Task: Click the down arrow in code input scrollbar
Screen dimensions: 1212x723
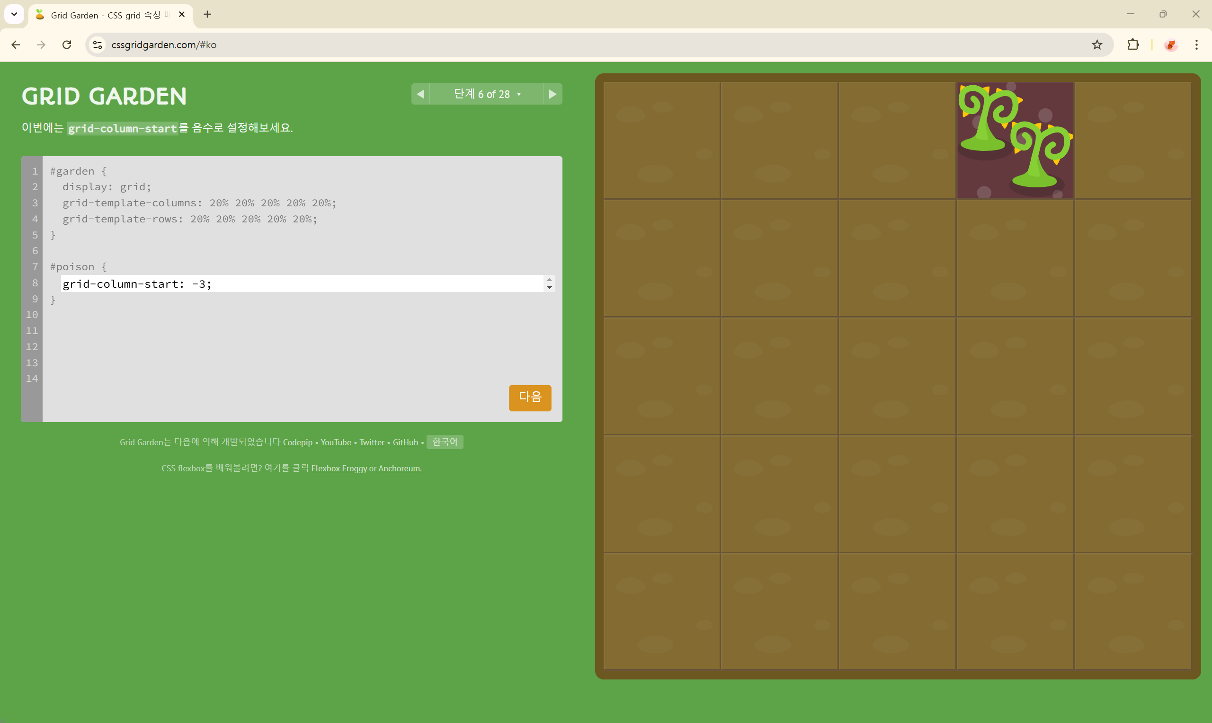Action: click(549, 287)
